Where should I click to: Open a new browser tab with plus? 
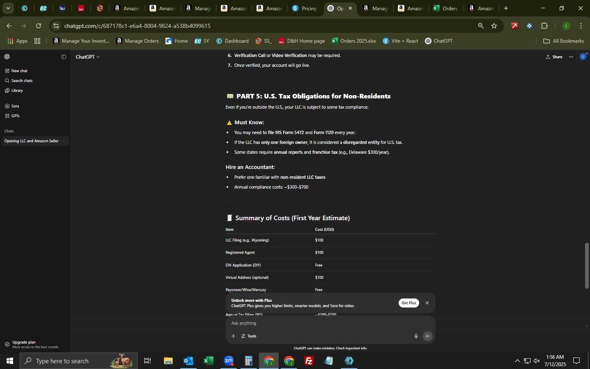pos(506,8)
